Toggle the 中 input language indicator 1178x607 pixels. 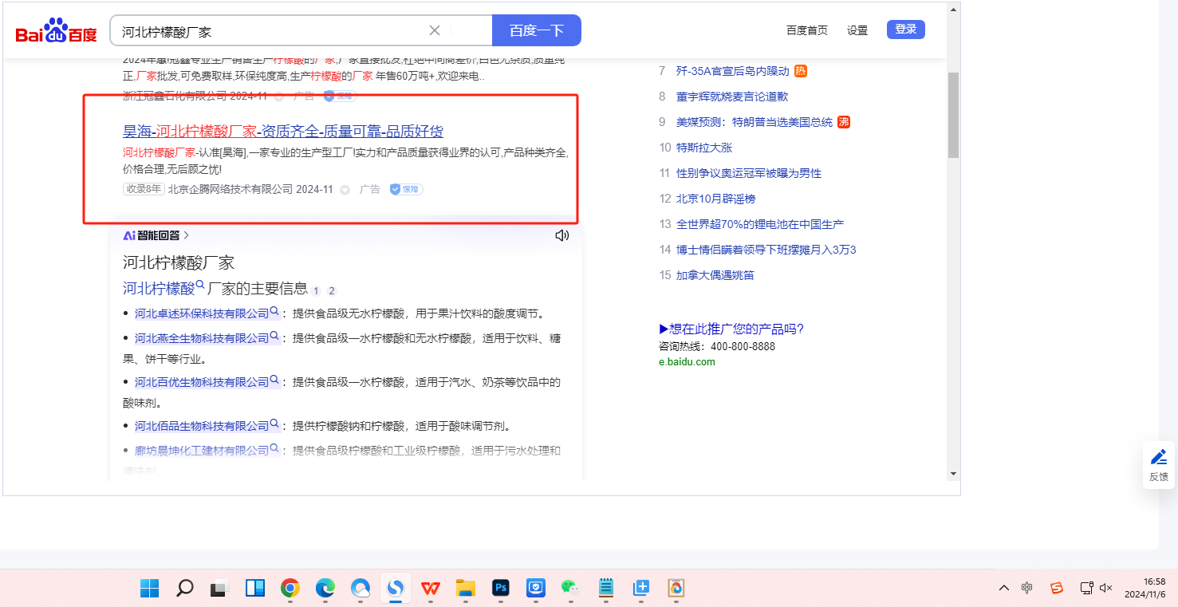tap(1027, 588)
